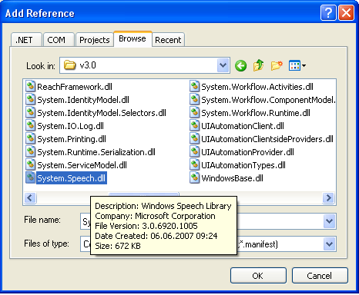Switch to the .NET tab
359x295 pixels.
point(26,40)
